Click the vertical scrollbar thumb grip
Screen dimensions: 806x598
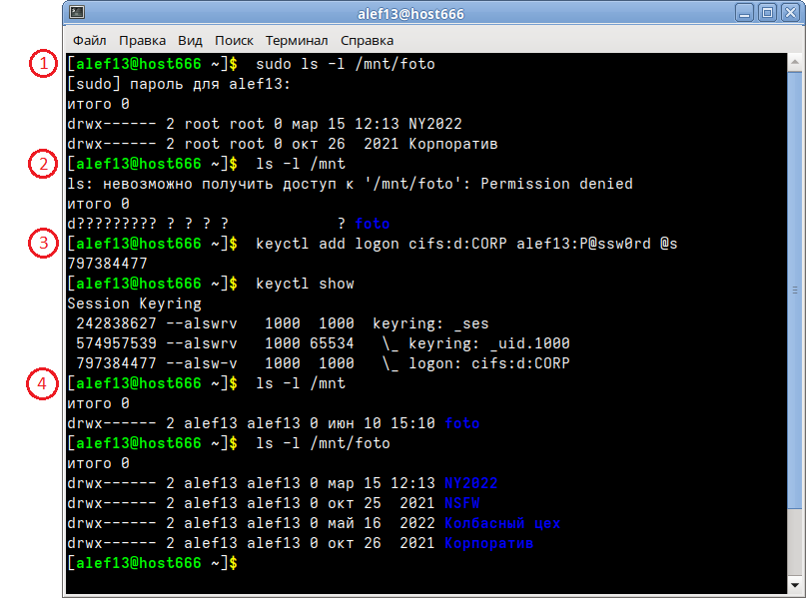tap(795, 291)
